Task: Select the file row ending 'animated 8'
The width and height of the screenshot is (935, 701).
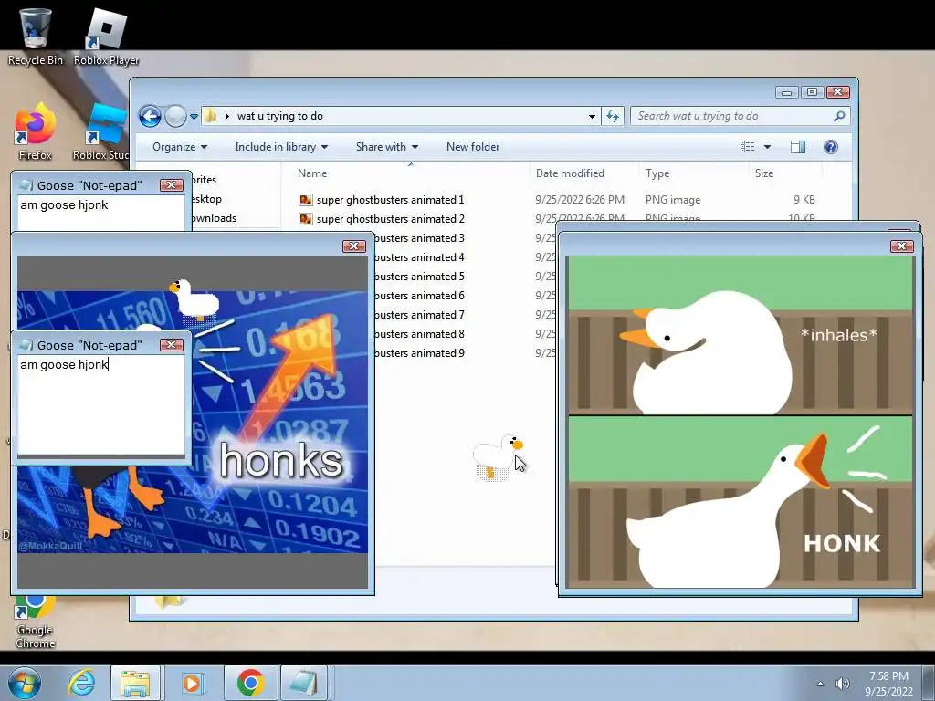Action: [x=420, y=334]
